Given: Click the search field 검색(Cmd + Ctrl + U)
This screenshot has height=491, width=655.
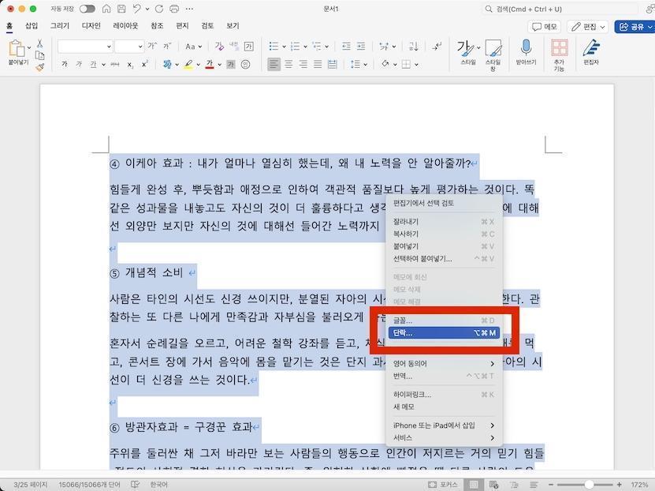Looking at the screenshot, I should pos(560,9).
